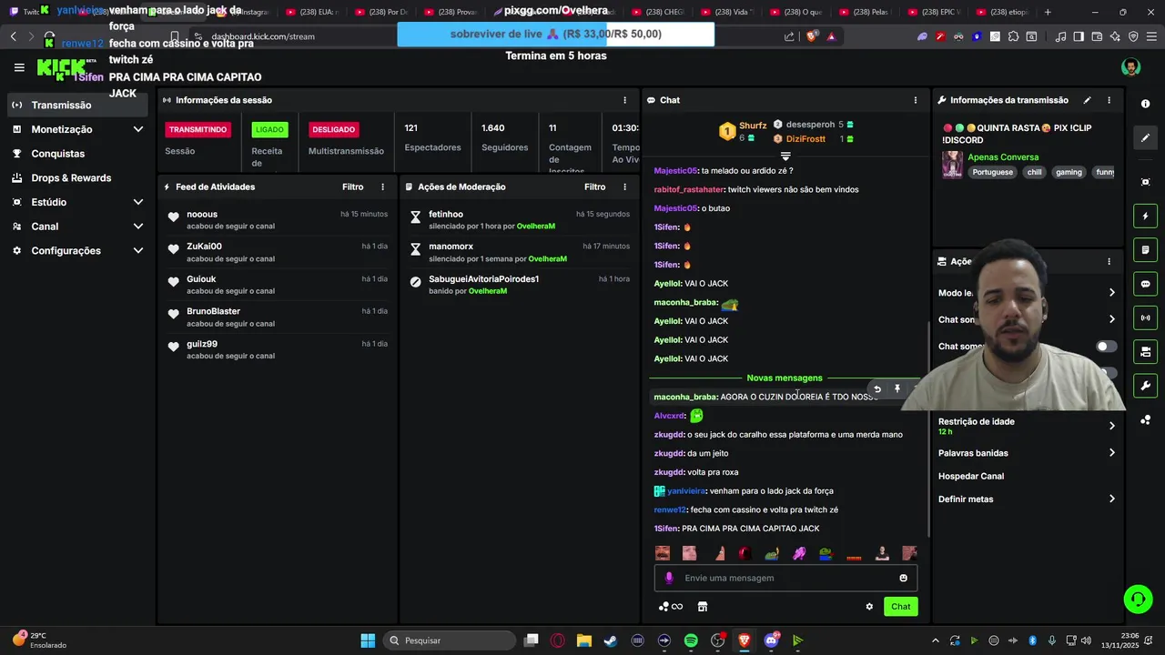This screenshot has width=1165, height=655.
Task: Click the Envie uma mensagem chat input
Action: coord(785,579)
